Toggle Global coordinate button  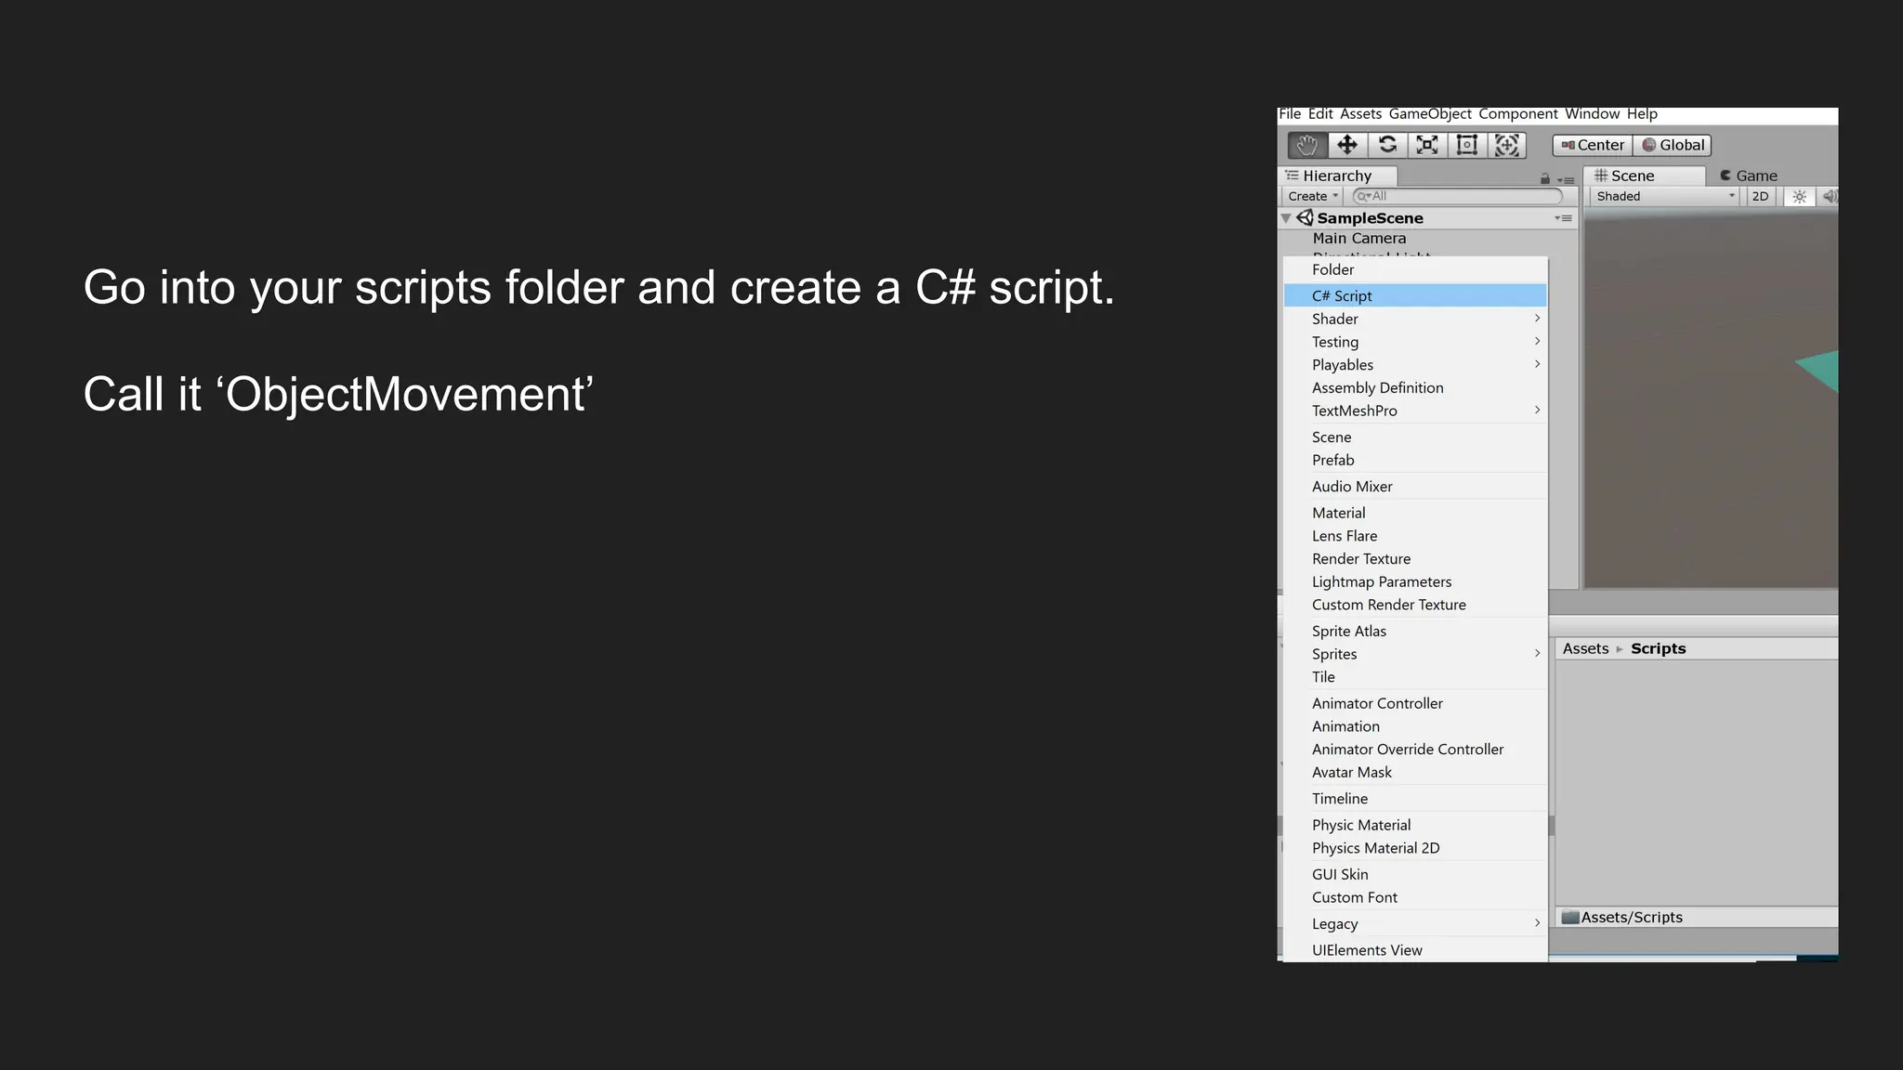[x=1673, y=145]
